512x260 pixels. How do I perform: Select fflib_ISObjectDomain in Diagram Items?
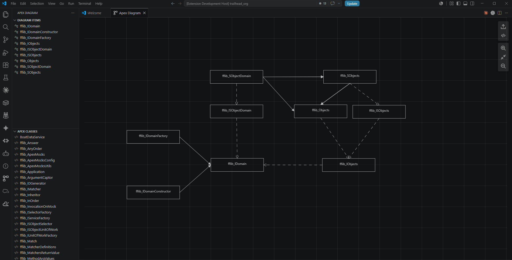(x=36, y=49)
